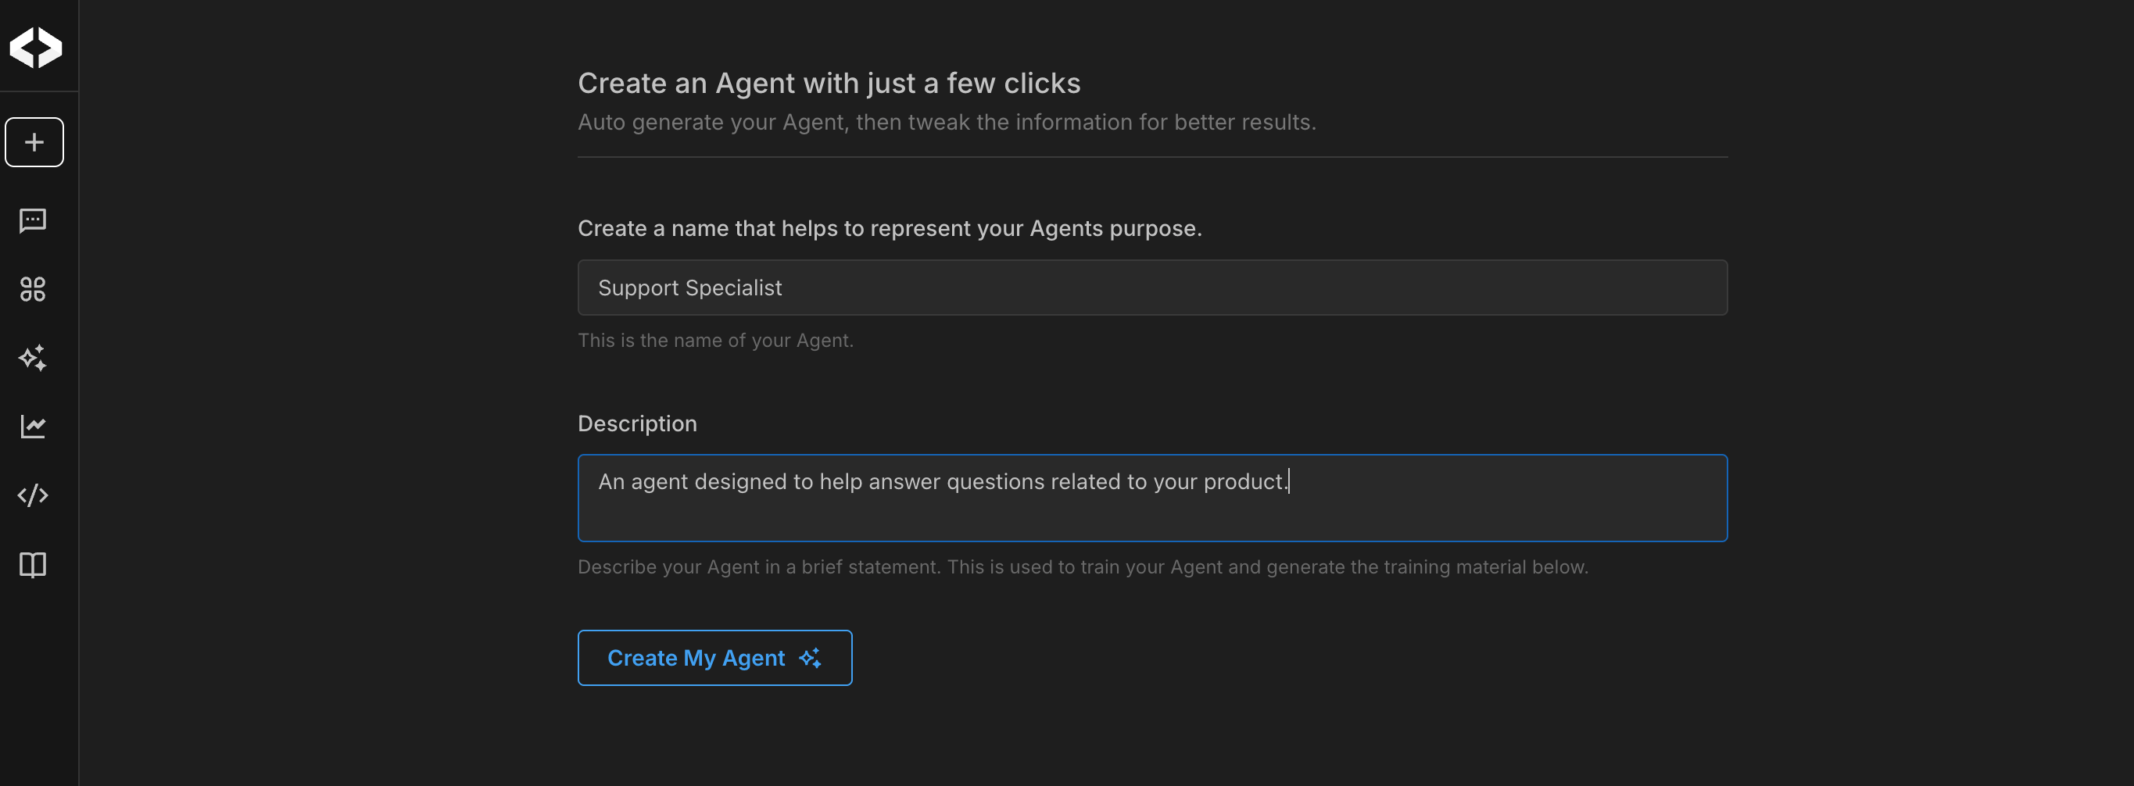This screenshot has height=786, width=2134.
Task: Click the app logo in the sidebar
Action: 36,47
